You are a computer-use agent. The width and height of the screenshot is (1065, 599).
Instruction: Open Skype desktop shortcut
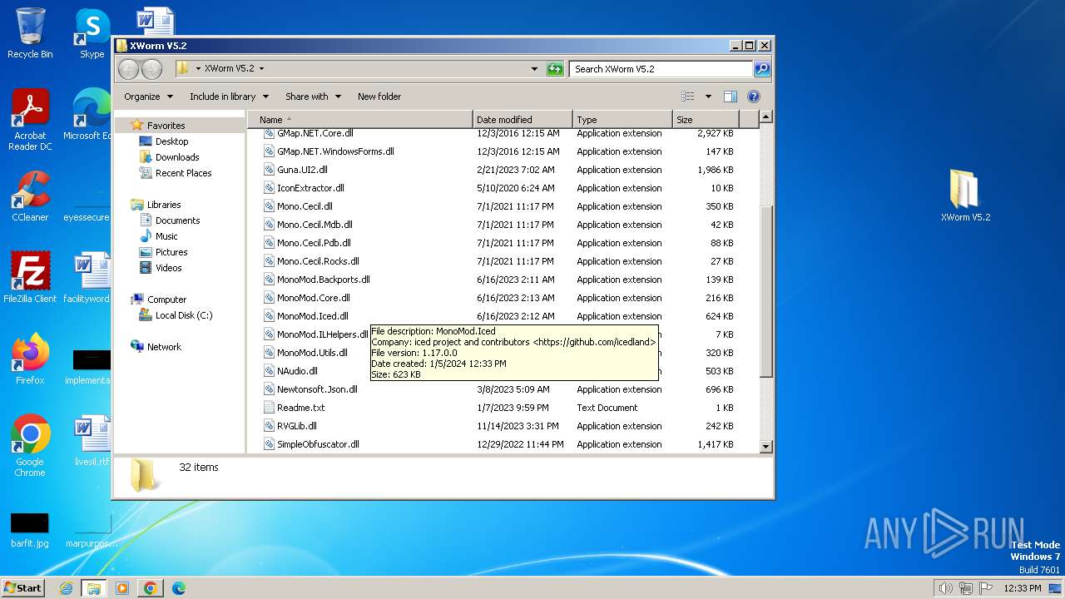tap(92, 33)
